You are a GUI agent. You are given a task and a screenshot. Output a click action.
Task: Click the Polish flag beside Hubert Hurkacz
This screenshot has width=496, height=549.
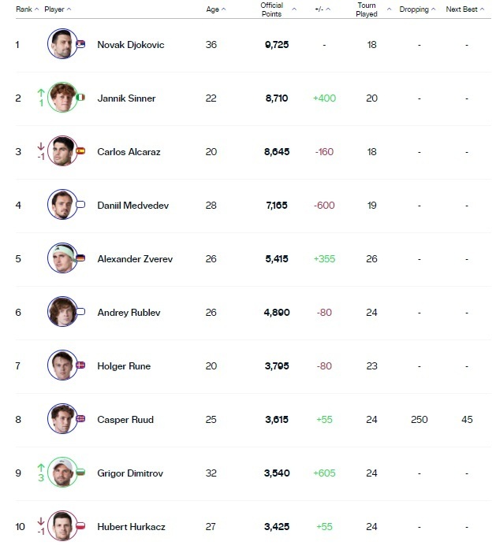pyautogui.click(x=80, y=526)
